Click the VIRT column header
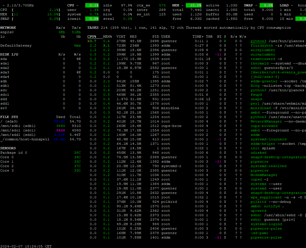The image size is (306, 248). click(121, 37)
